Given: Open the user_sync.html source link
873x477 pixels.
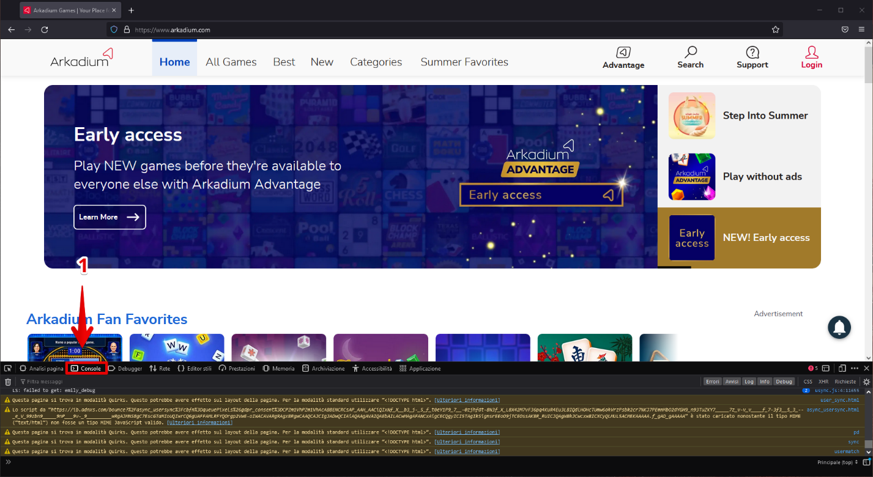Looking at the screenshot, I should pos(839,400).
